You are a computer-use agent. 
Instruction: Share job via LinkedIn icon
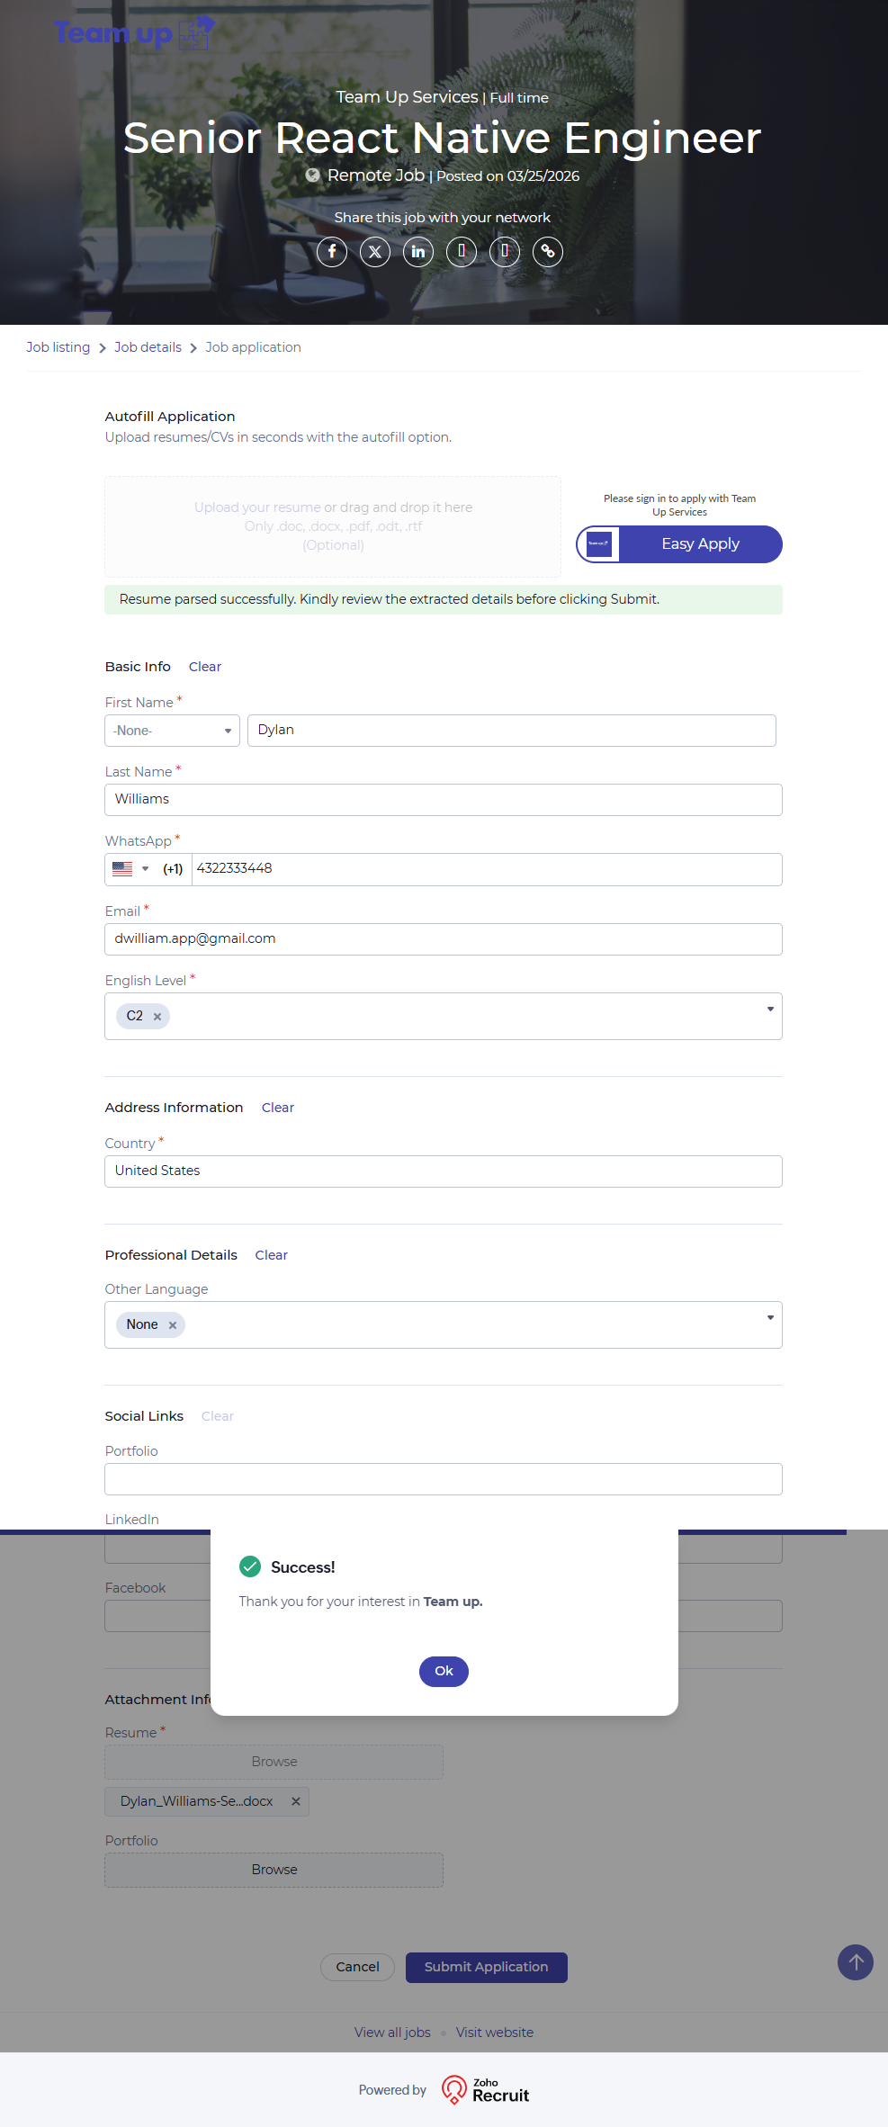tap(418, 252)
